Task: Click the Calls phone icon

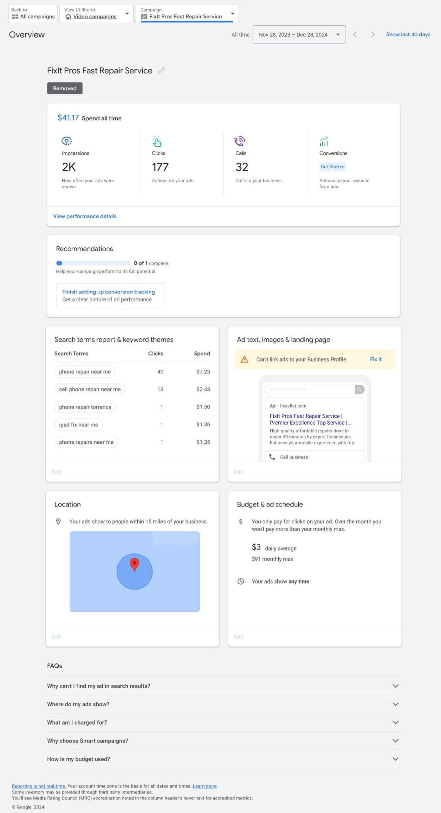Action: click(240, 141)
